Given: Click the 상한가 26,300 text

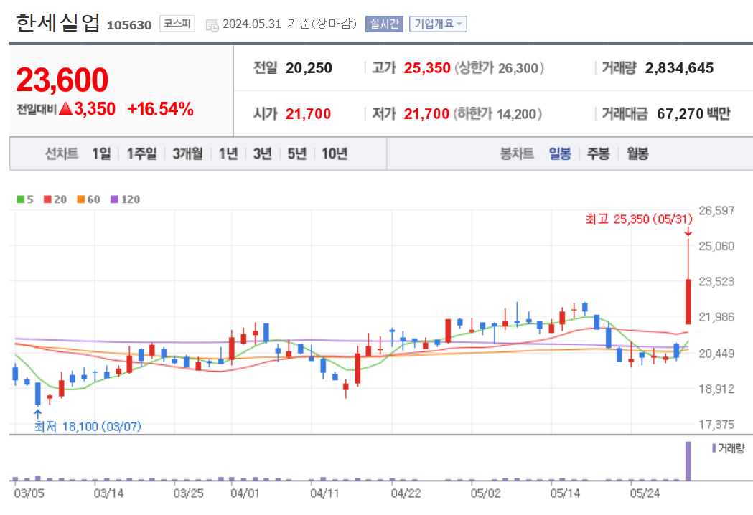Looking at the screenshot, I should pyautogui.click(x=499, y=68).
